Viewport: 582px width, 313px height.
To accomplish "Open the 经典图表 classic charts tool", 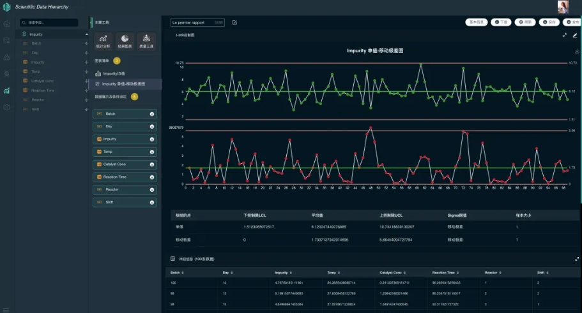I will click(125, 41).
